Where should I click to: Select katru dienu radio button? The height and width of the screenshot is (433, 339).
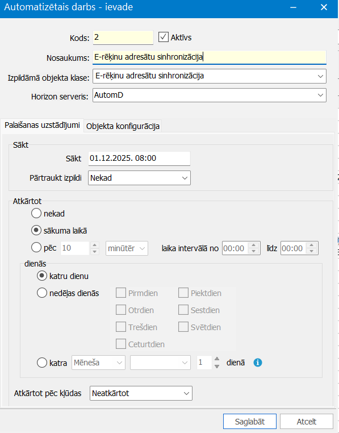click(x=42, y=276)
